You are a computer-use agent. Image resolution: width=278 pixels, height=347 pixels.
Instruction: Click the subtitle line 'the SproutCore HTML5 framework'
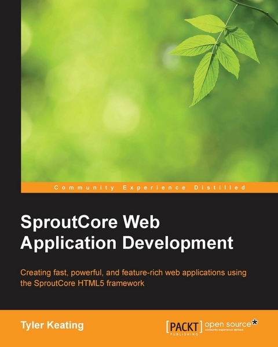[82, 283]
